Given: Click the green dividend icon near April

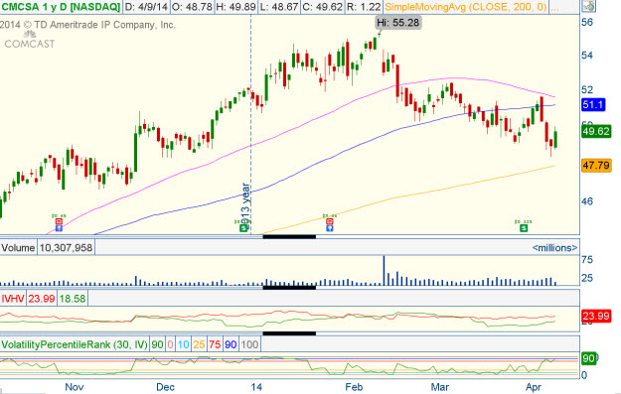Looking at the screenshot, I should point(524,228).
